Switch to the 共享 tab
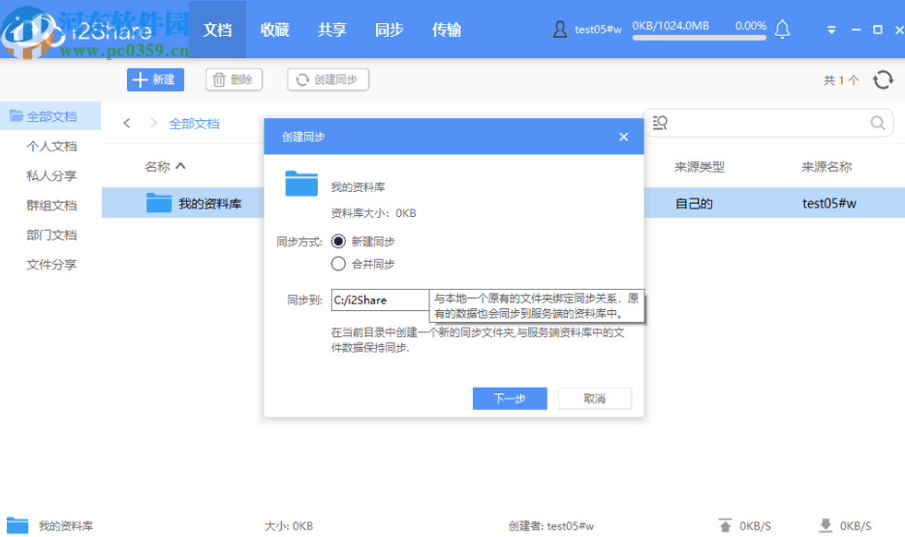 click(x=332, y=29)
